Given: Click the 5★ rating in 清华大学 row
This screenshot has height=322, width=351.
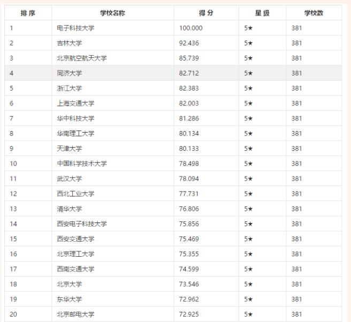Looking at the screenshot, I should (248, 209).
